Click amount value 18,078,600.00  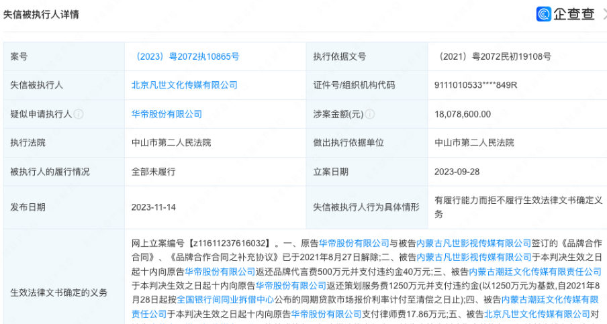tap(463, 114)
